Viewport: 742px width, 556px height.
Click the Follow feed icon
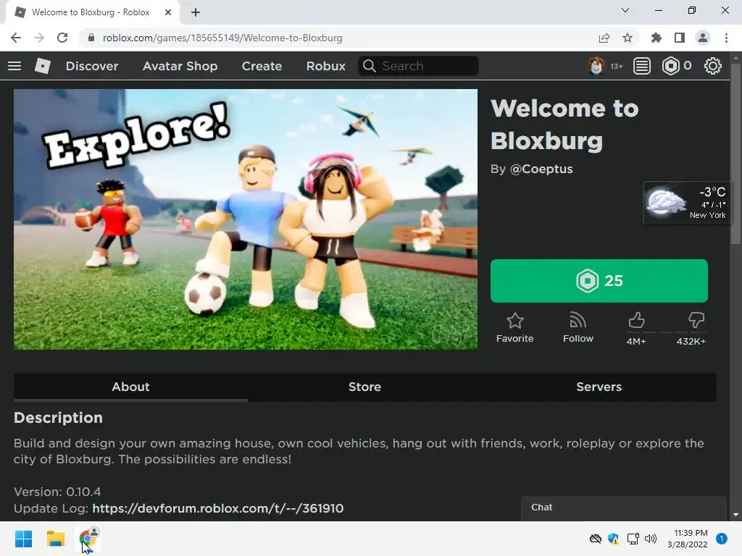[x=578, y=320]
